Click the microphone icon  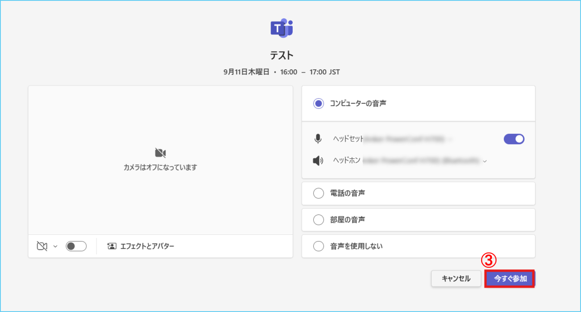tap(318, 139)
